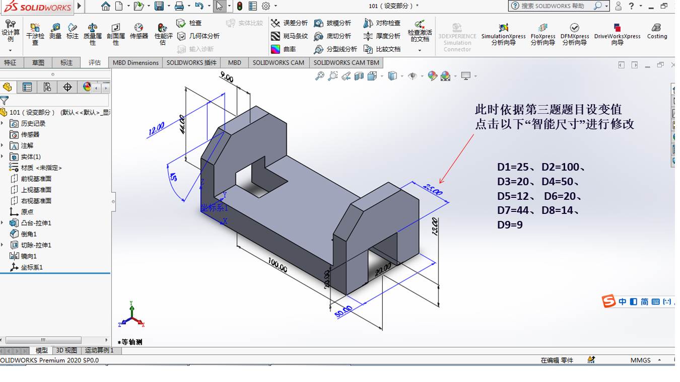
Task: Expand the 检查激活的文档 dropdown arrow
Action: tap(420, 50)
